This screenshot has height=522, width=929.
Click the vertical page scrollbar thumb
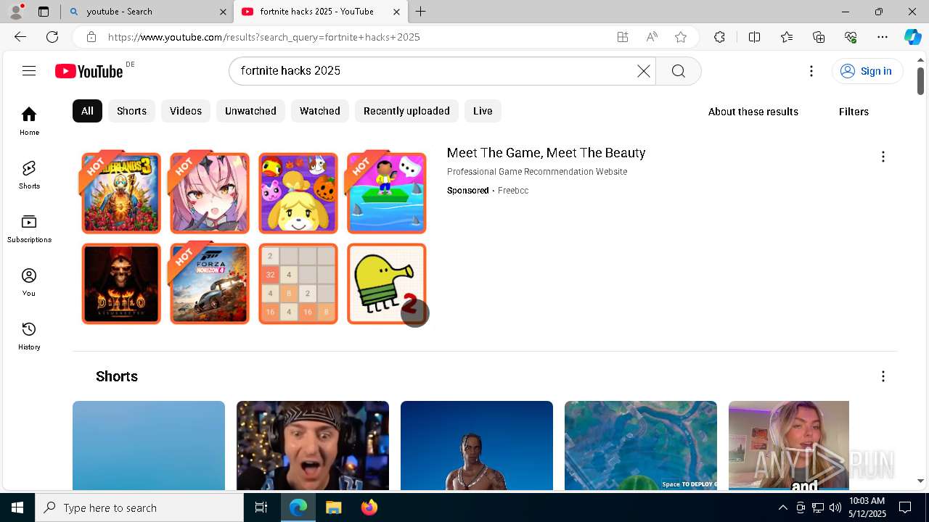(920, 80)
